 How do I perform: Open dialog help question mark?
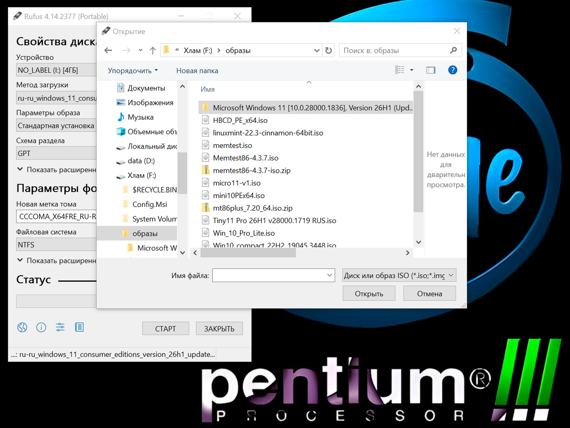click(x=453, y=70)
